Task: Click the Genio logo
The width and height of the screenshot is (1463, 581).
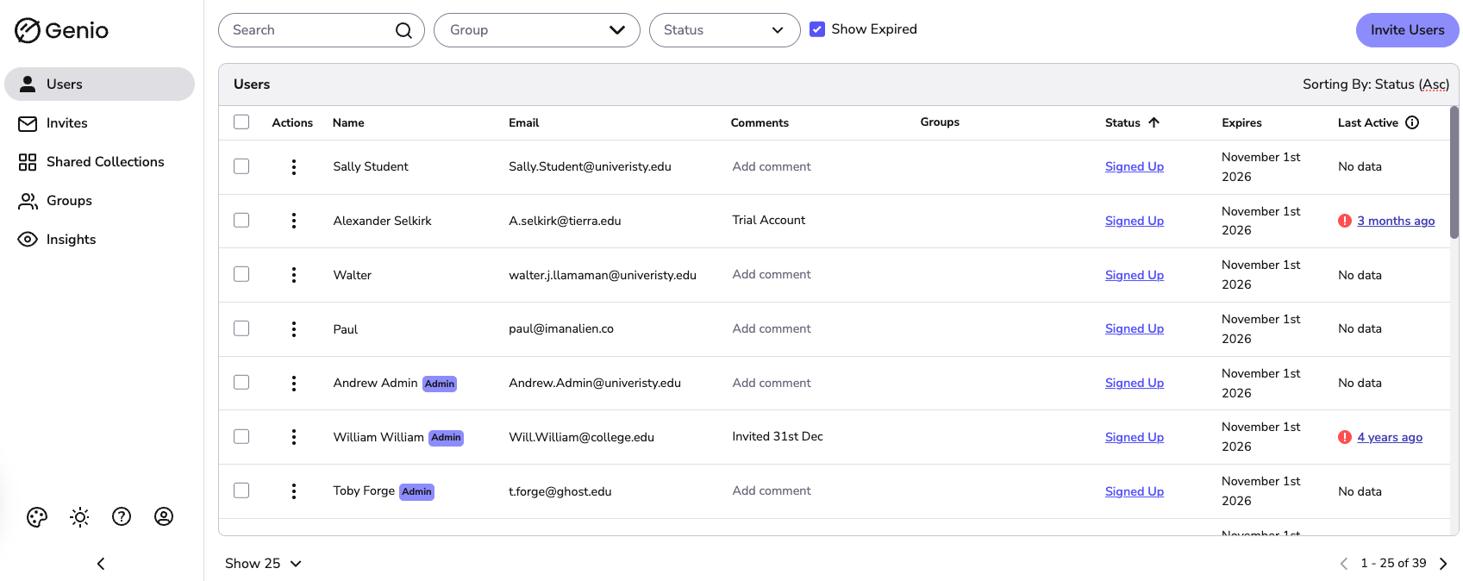Action: [x=61, y=30]
